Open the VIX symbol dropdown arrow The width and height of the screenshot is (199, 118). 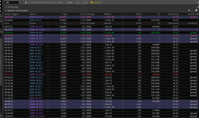[x=20, y=3]
